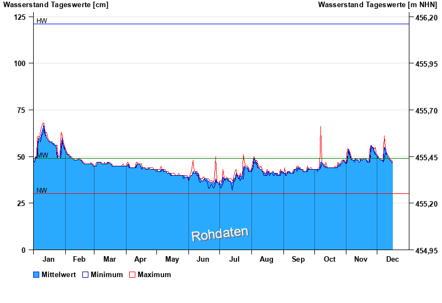
Task: Select the Apr label on x-axis
Action: point(140,259)
